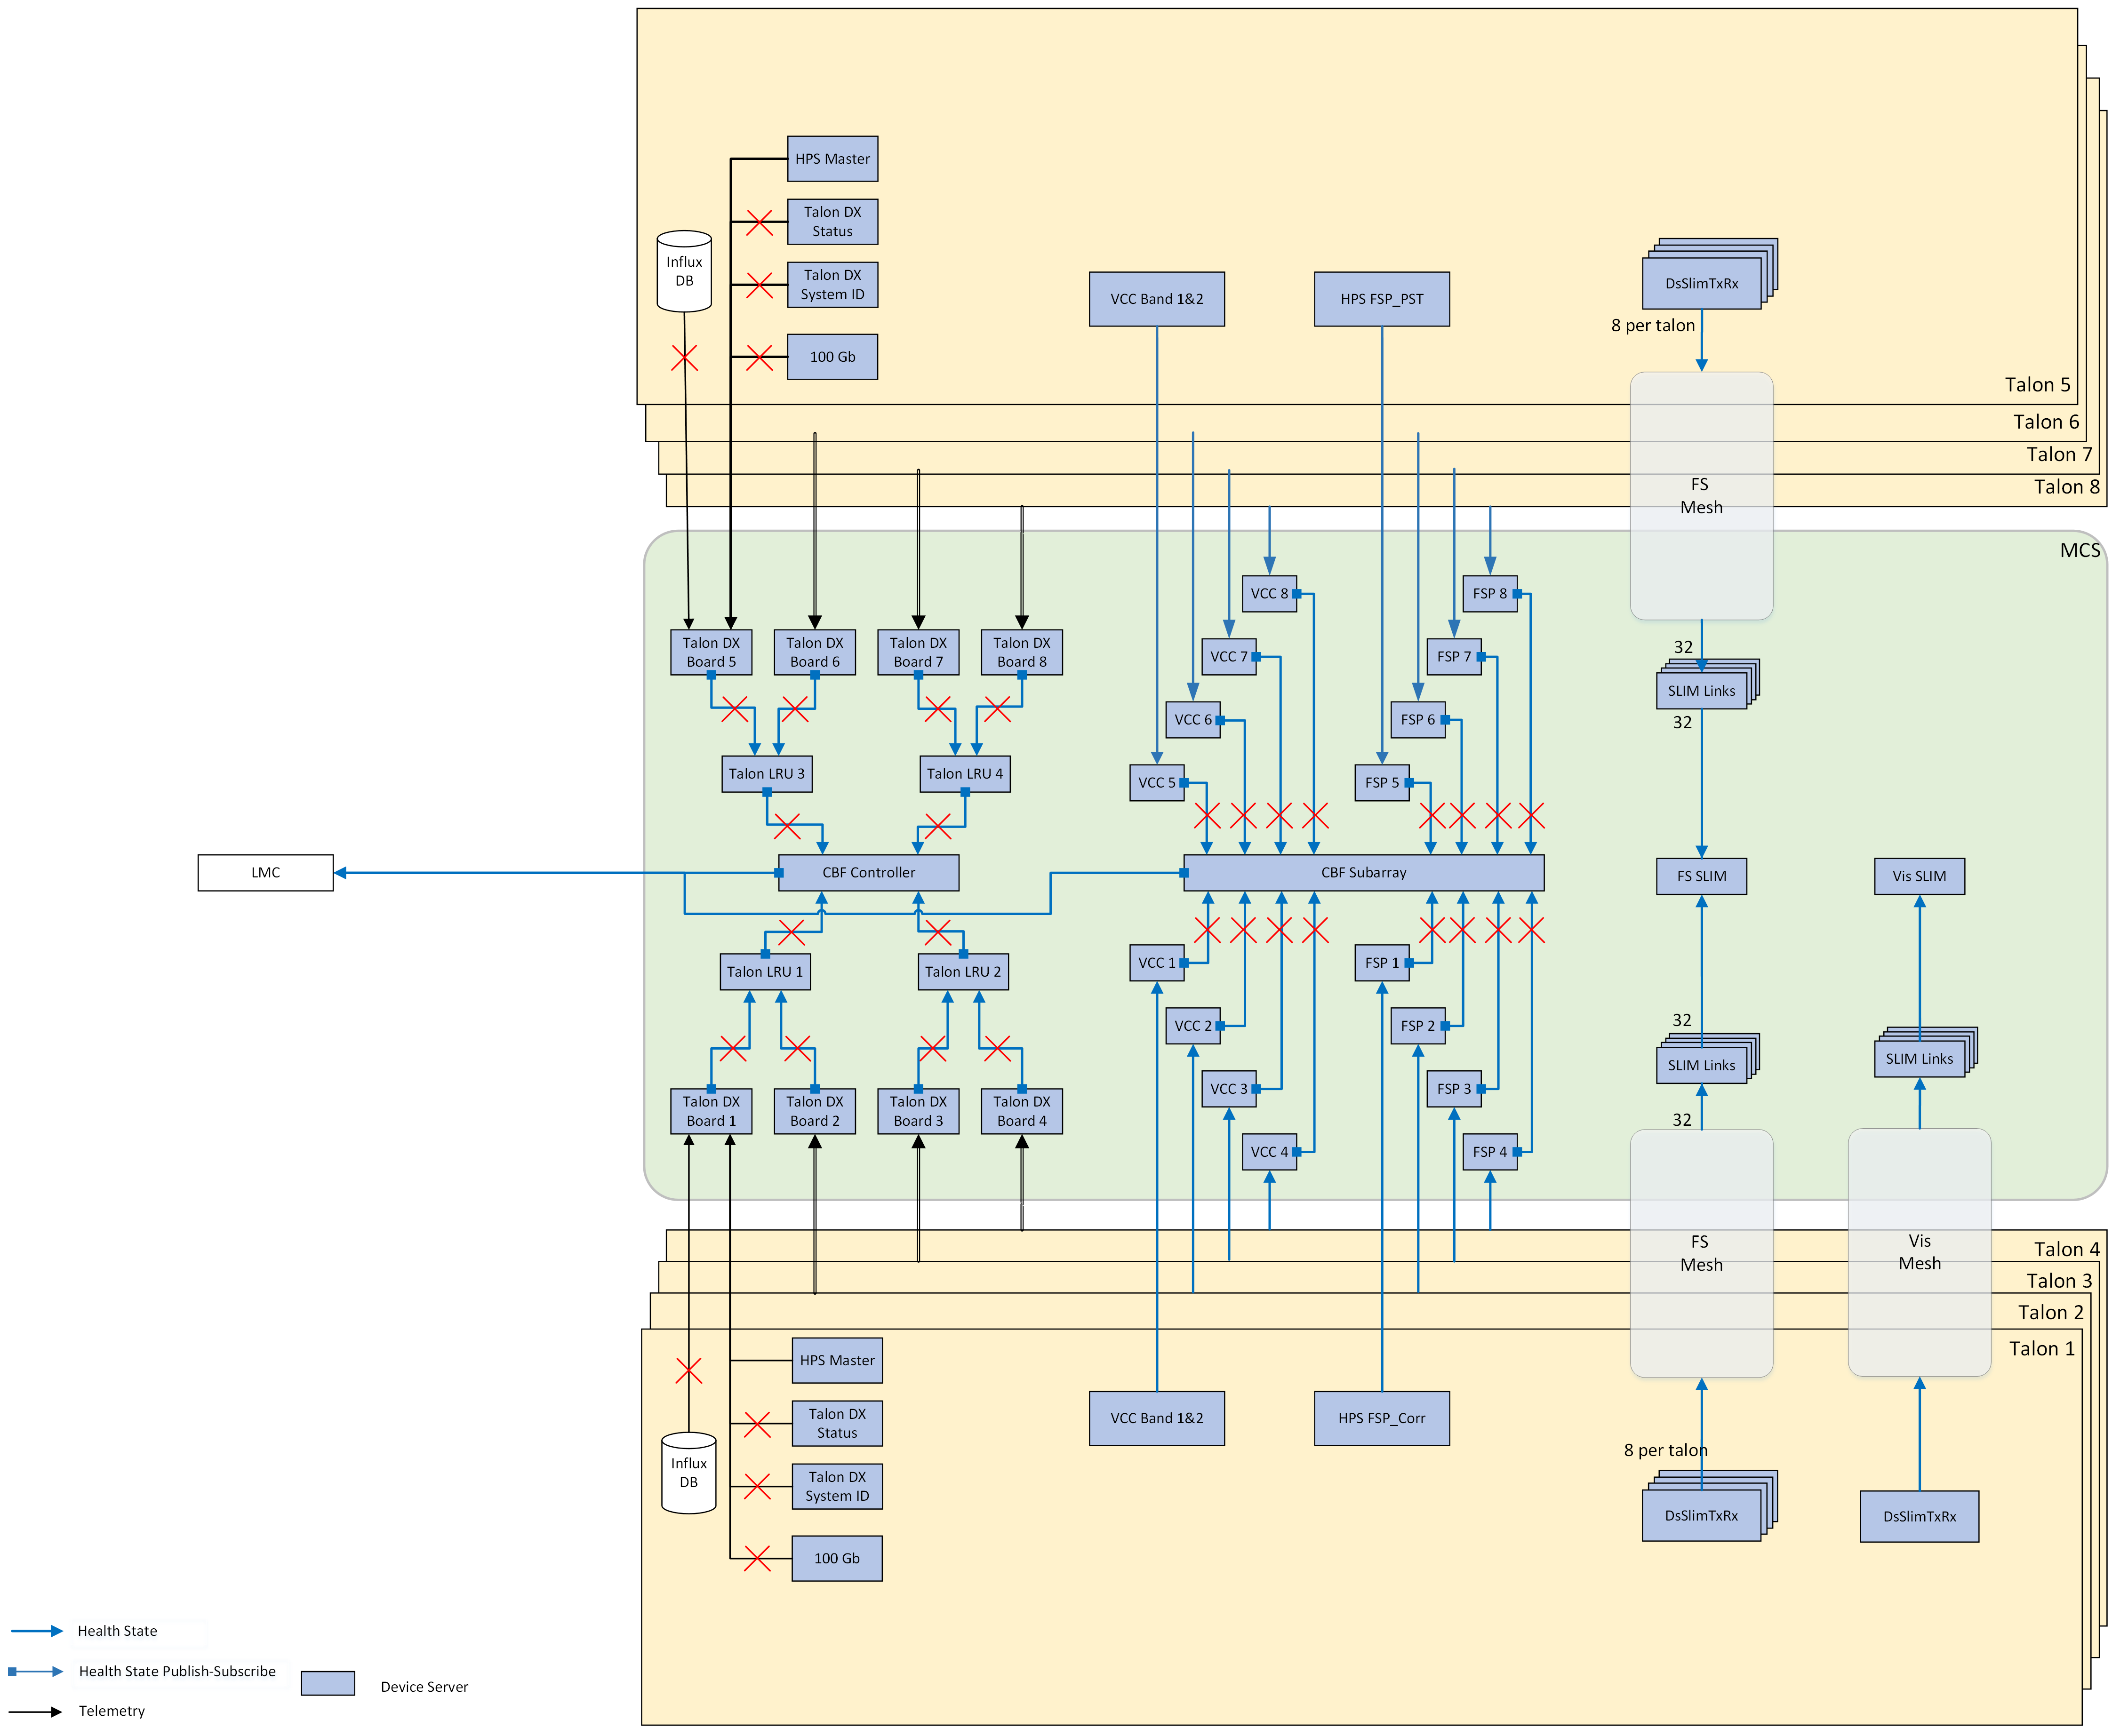Click the VCC 6 node

pyautogui.click(x=1193, y=720)
